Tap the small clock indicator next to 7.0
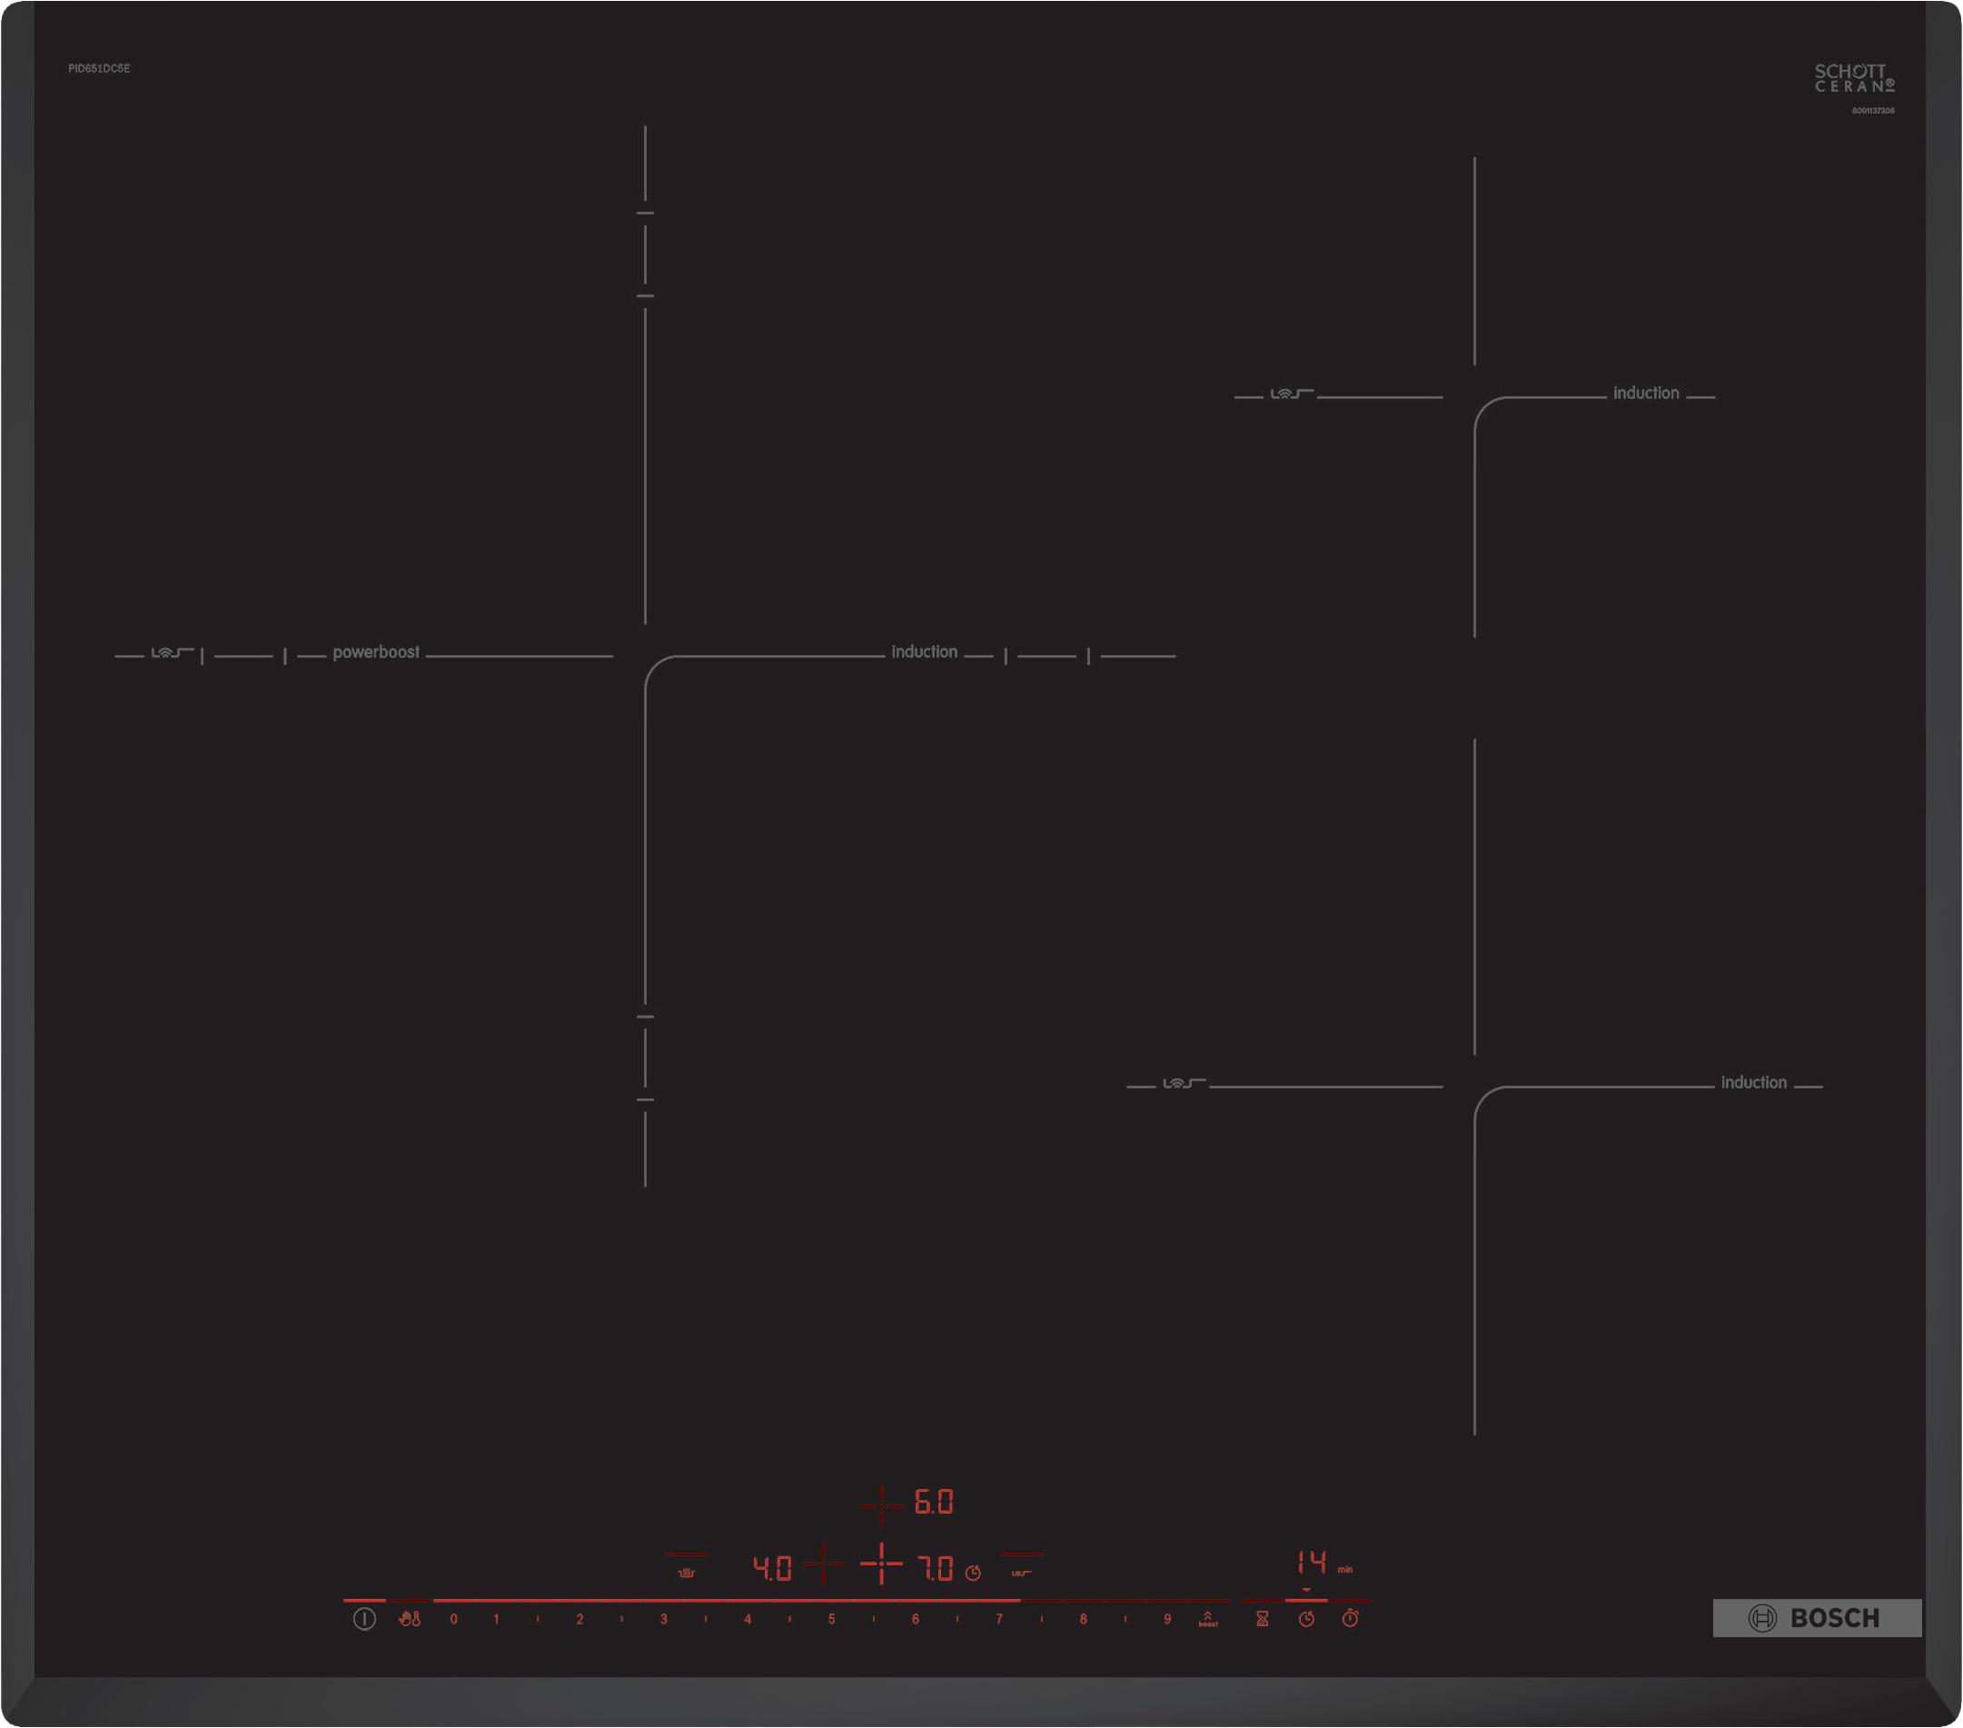The width and height of the screenshot is (1963, 1728). click(x=973, y=1574)
